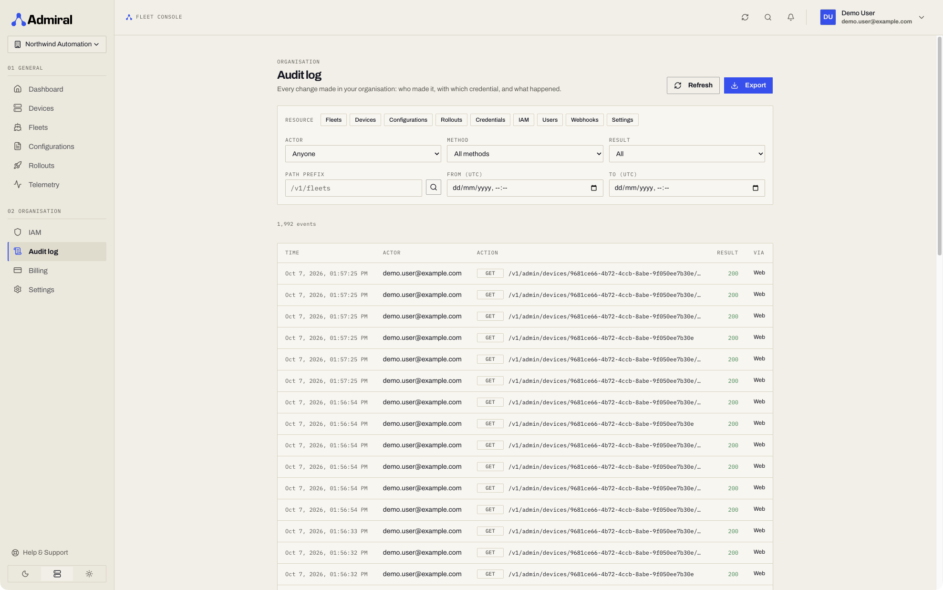Go to Fleets page in sidebar
Viewport: 943px width, 590px height.
57,127
